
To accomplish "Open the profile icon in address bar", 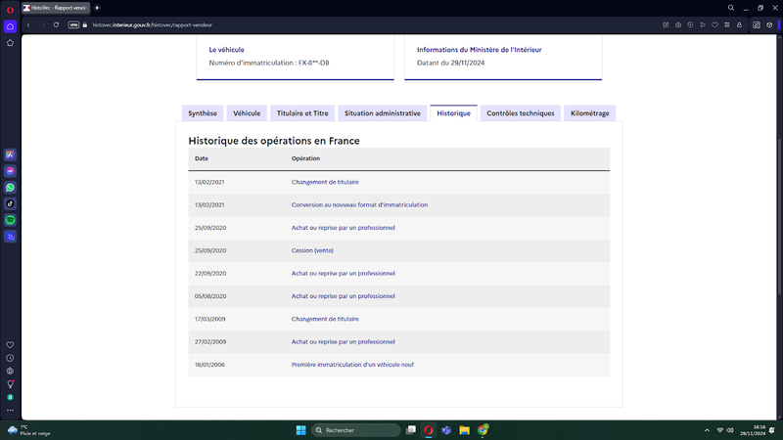I will tap(740, 25).
